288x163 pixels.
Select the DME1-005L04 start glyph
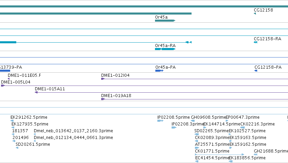(x=3, y=86)
